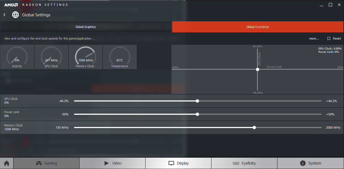Open the System tab

(x=311, y=163)
